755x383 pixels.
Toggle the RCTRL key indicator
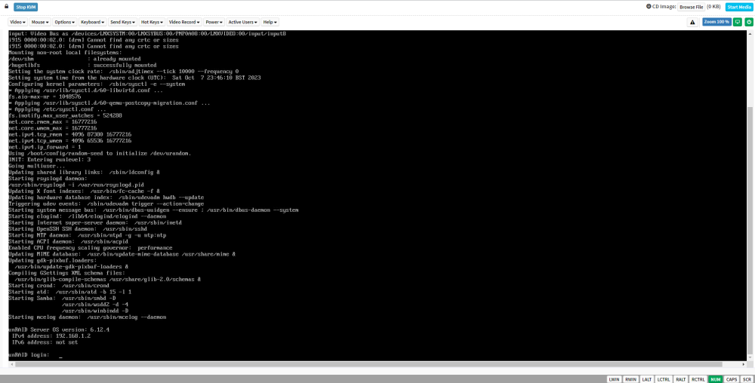(698, 379)
